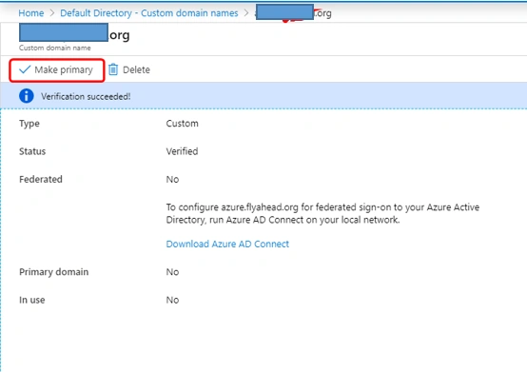This screenshot has height=372, width=527.
Task: Click the 'Type' field label
Action: coord(29,124)
